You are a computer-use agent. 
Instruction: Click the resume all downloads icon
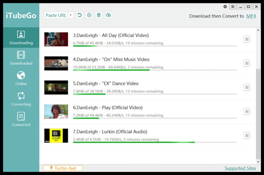coord(80,15)
